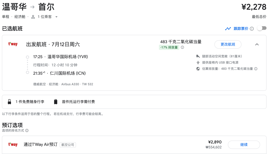Viewport: 270px width, 154px height.
Task: Click the free carry-on bag icon
Action: pos(9,102)
